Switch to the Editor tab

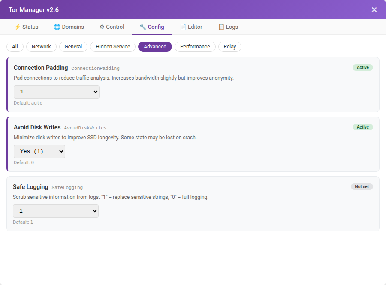pos(191,27)
